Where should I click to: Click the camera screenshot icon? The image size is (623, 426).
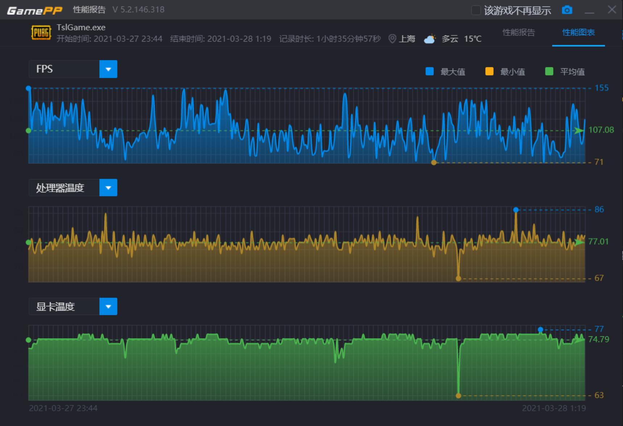(x=567, y=10)
